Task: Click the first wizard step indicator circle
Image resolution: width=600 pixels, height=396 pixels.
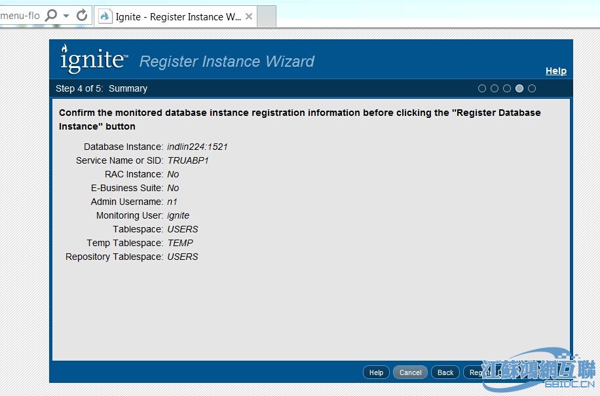Action: (482, 88)
